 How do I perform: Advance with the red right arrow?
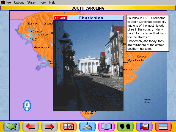pos(50,127)
